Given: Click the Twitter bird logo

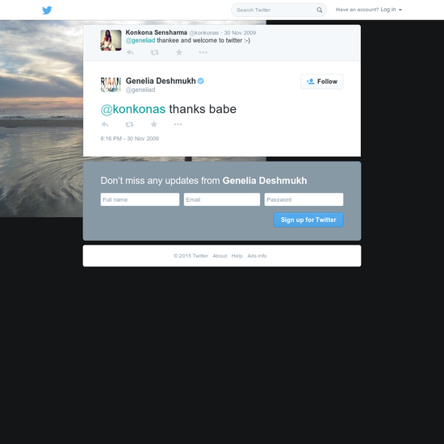Looking at the screenshot, I should (47, 10).
